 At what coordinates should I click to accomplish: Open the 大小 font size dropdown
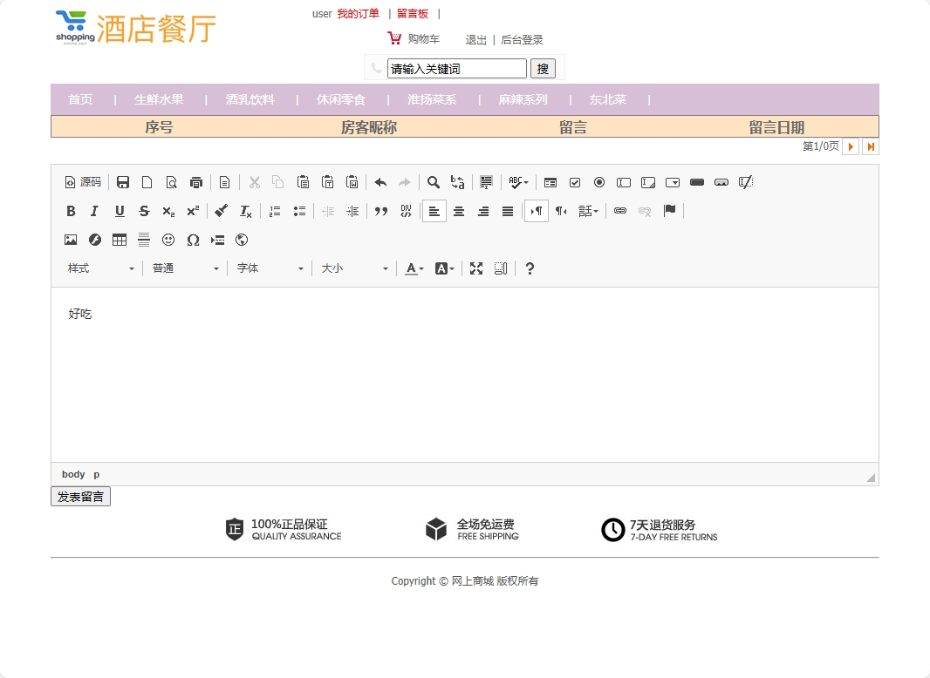tap(353, 268)
